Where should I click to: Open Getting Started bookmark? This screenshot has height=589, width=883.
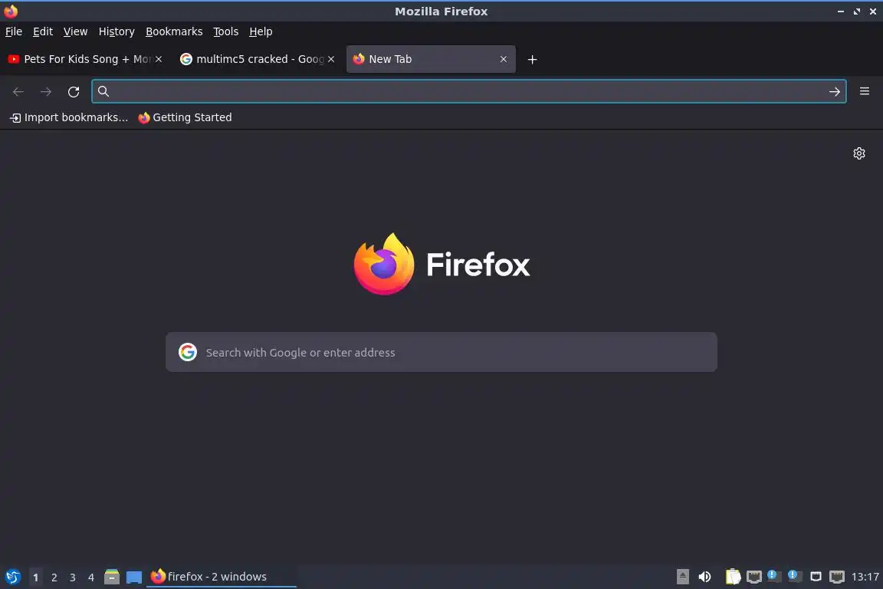[185, 117]
